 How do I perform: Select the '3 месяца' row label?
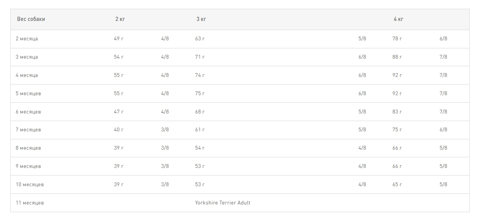[27, 57]
